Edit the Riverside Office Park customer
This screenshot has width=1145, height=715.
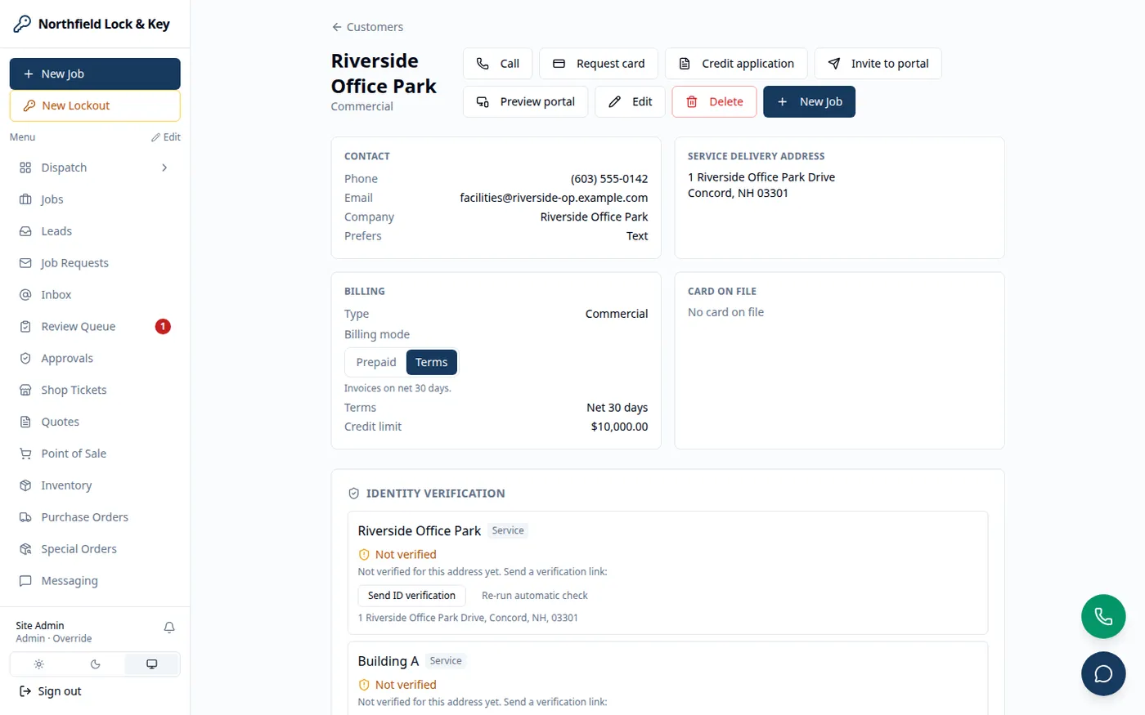630,102
